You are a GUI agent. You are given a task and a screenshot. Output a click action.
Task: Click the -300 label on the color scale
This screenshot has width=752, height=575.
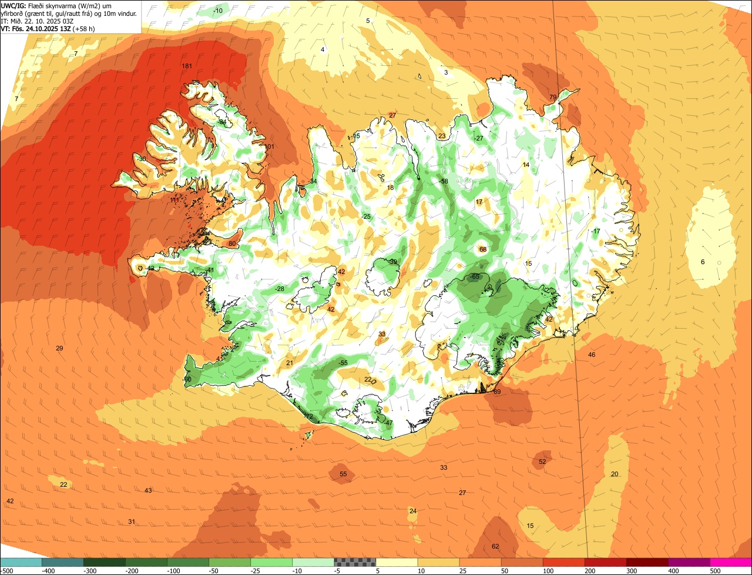pos(90,570)
